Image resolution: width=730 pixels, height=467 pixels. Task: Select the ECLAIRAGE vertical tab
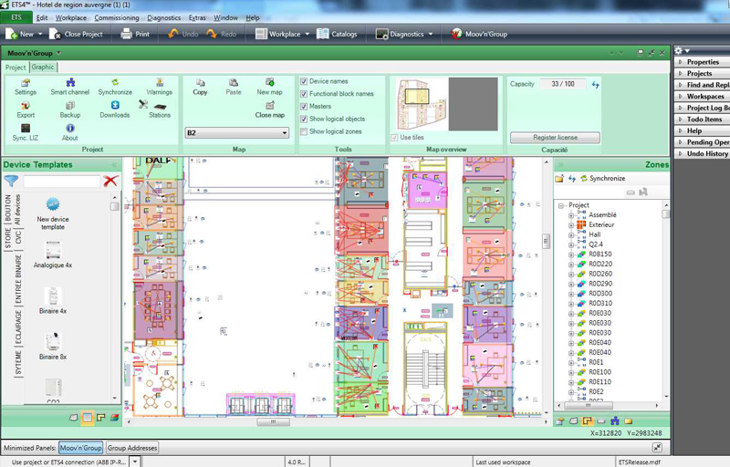point(18,327)
